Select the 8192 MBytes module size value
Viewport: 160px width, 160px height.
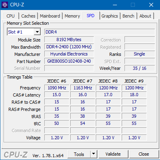point(69,40)
